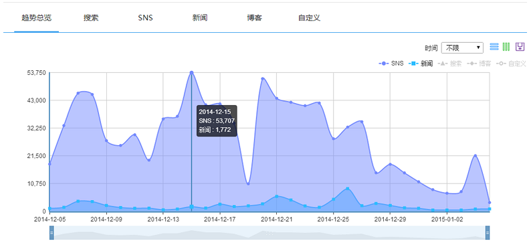The image size is (529, 249).
Task: Switch to the 搜索 tab
Action: [x=91, y=18]
